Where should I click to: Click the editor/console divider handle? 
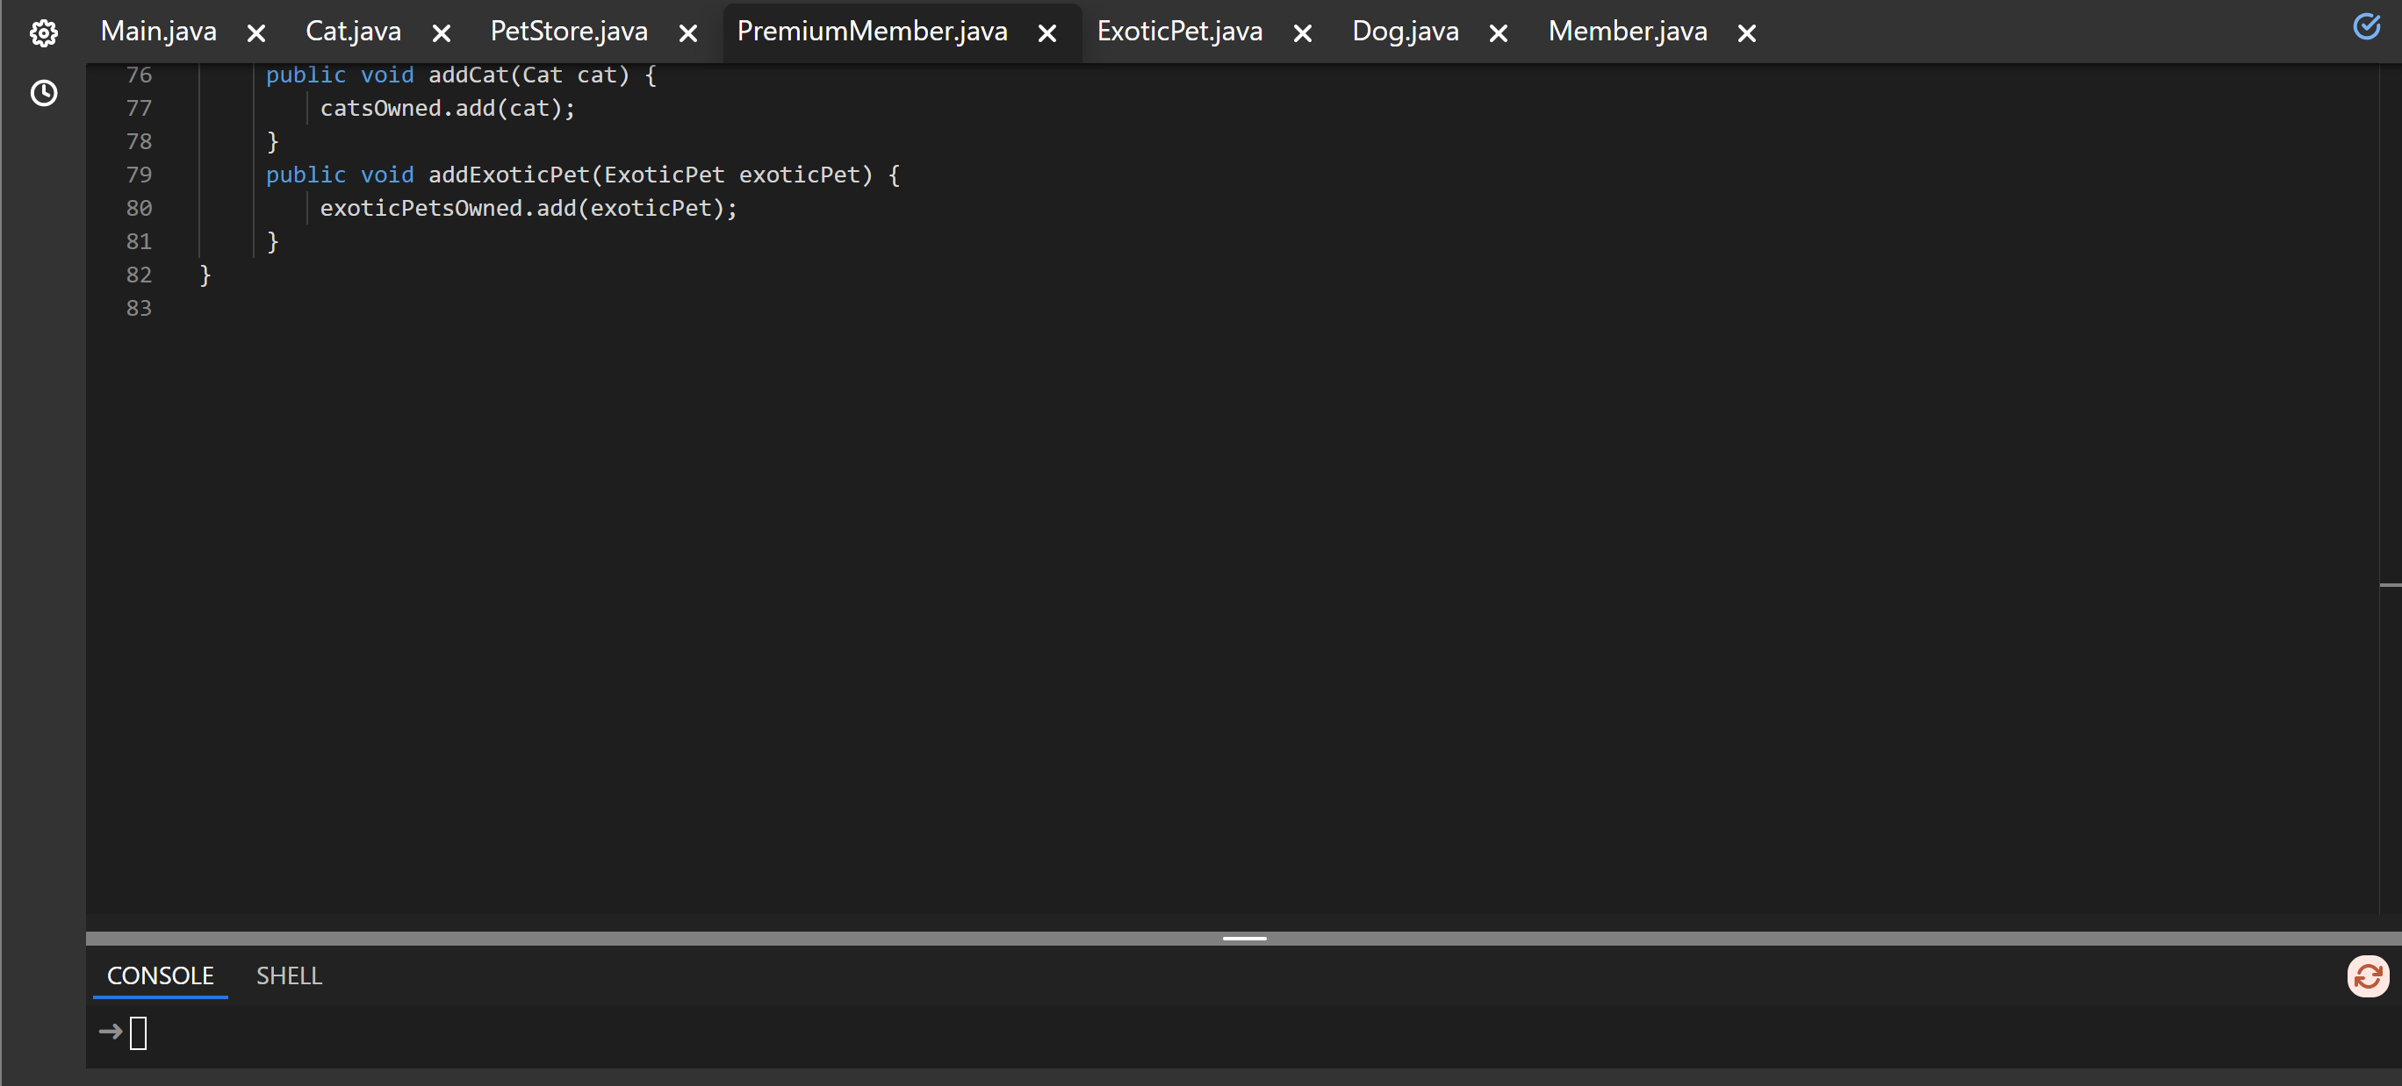pos(1244,938)
